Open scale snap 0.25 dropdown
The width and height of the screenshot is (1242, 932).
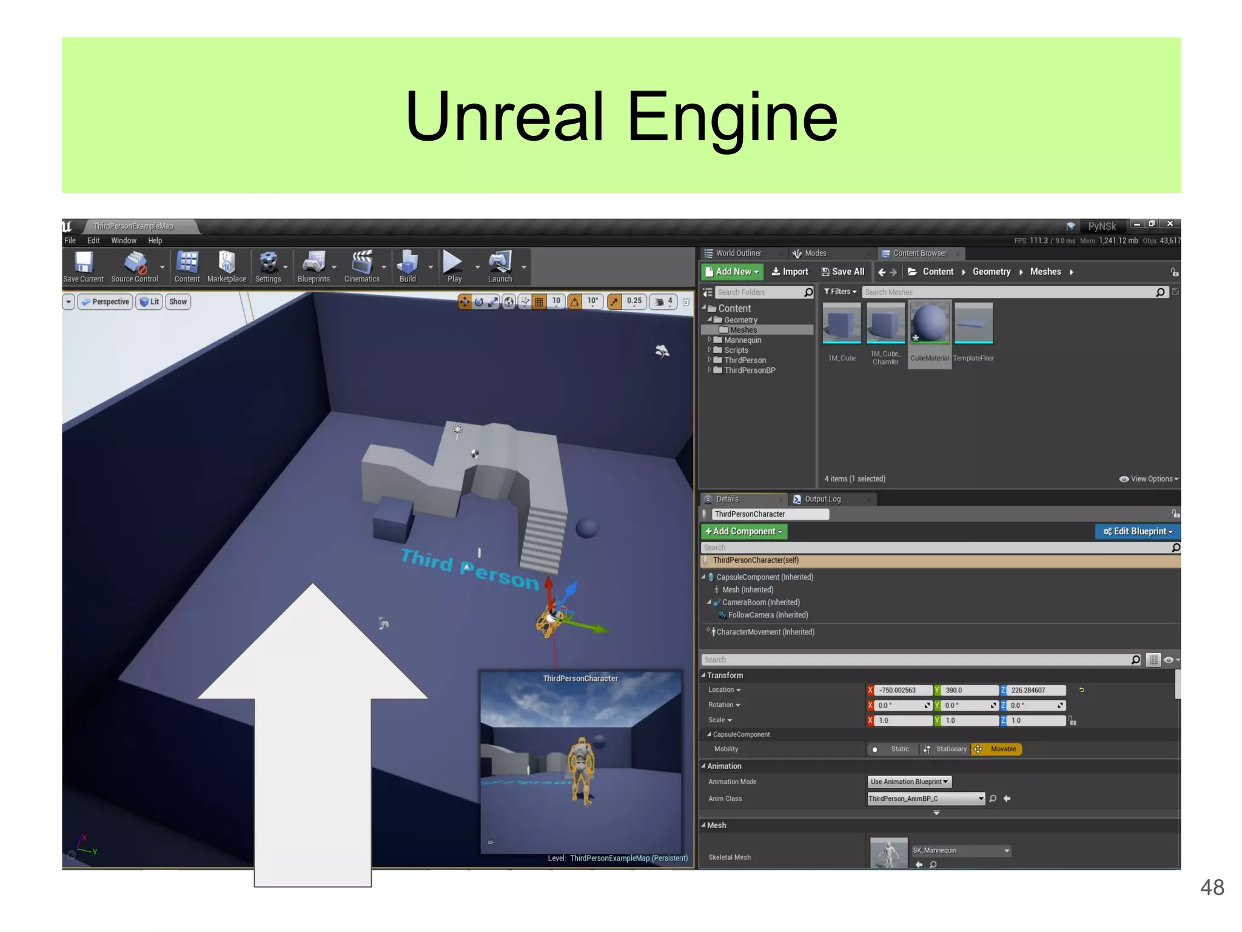pos(634,301)
